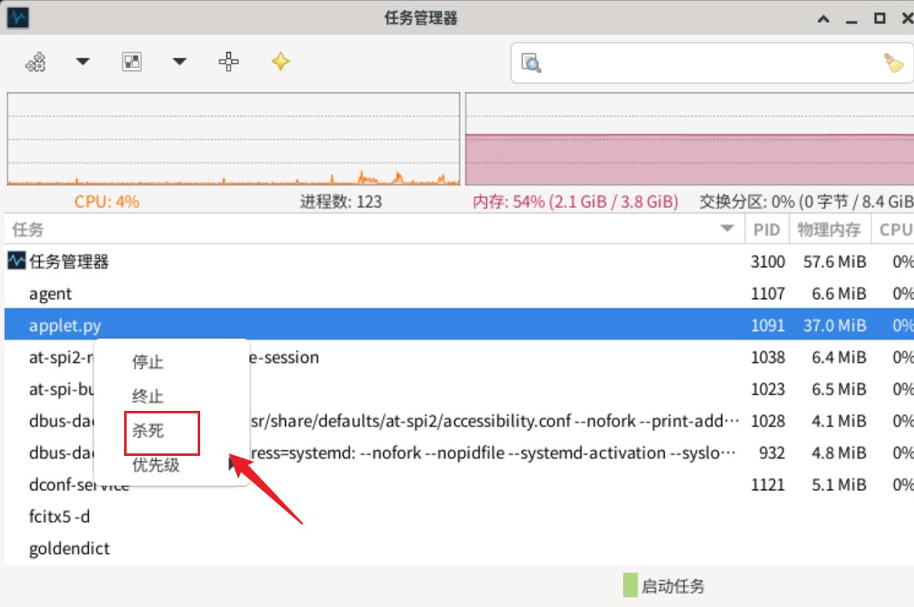Open the dropdown arrow beside the settings gears icon
Viewport: 914px width, 607px height.
[82, 61]
